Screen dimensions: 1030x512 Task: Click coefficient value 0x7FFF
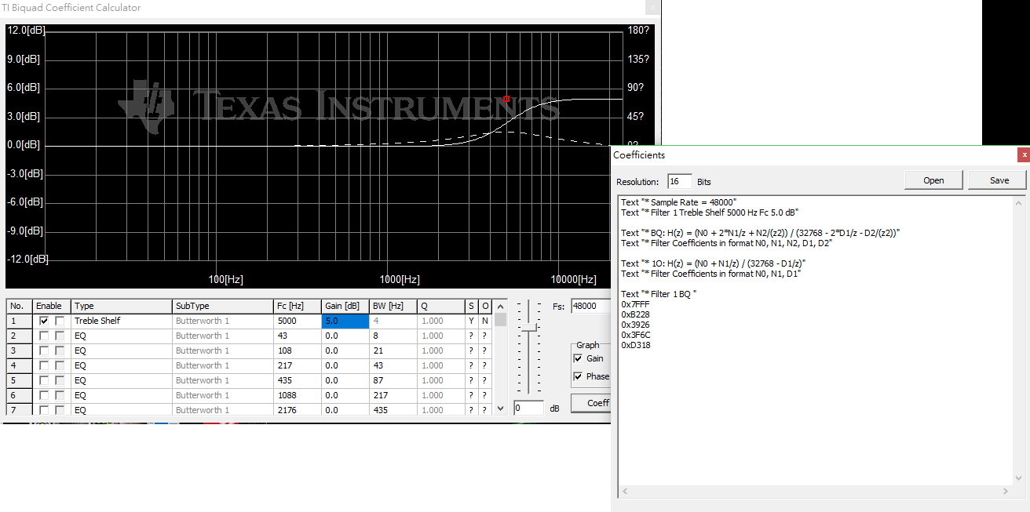pyautogui.click(x=635, y=304)
